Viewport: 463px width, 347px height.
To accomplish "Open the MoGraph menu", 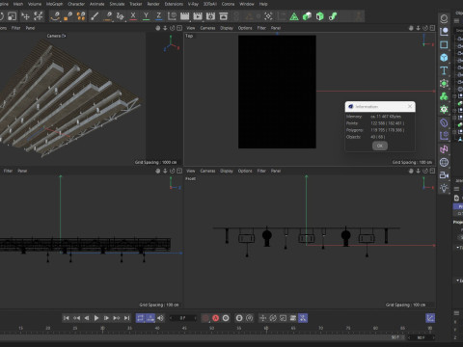I will 54,4.
